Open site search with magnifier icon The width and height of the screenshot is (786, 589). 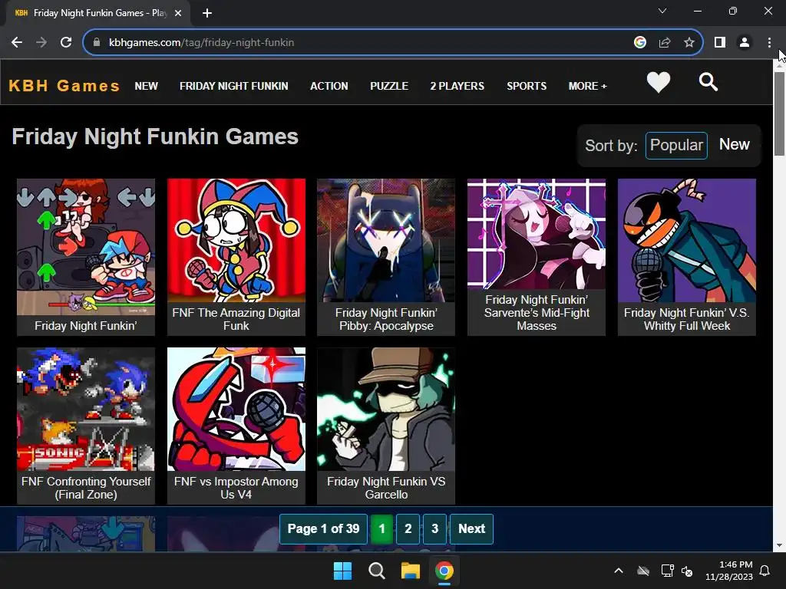(708, 81)
